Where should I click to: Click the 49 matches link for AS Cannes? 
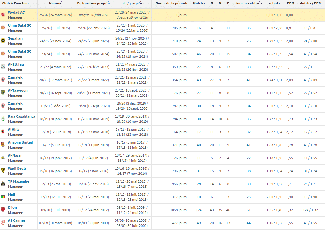coord(199,223)
